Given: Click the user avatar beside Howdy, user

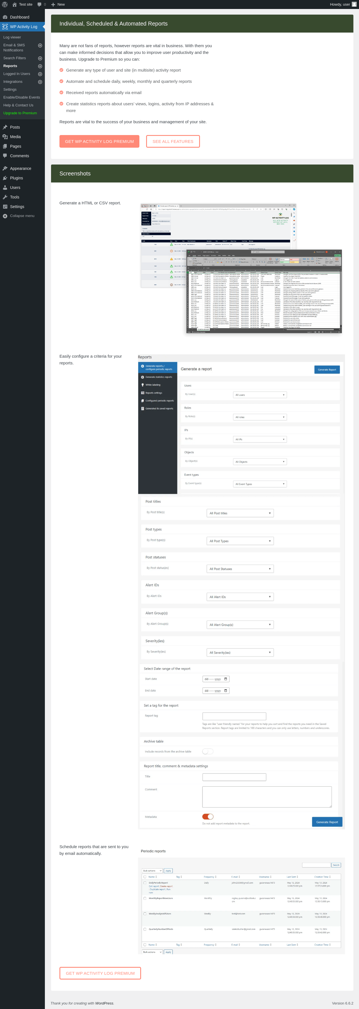Looking at the screenshot, I should tap(354, 4).
